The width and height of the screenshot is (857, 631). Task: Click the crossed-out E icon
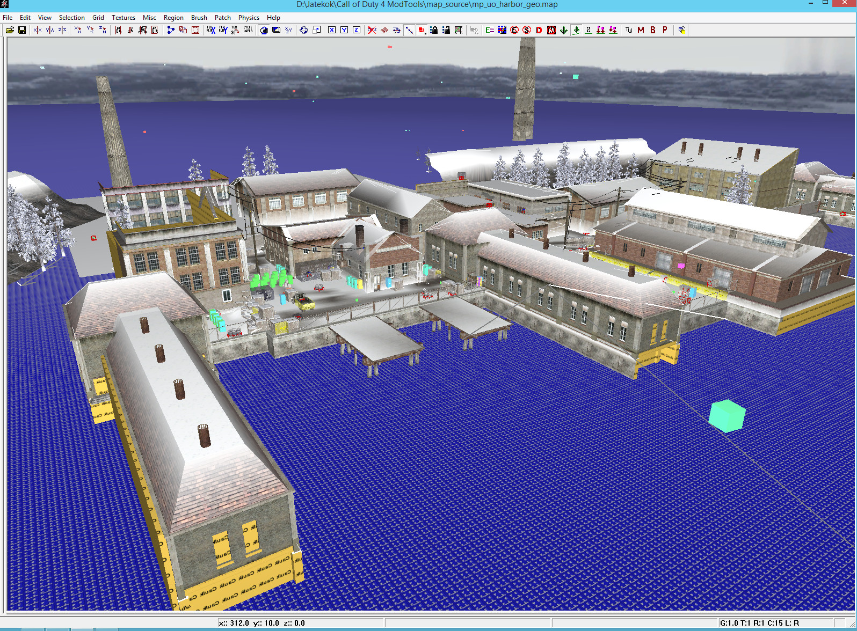(x=514, y=30)
